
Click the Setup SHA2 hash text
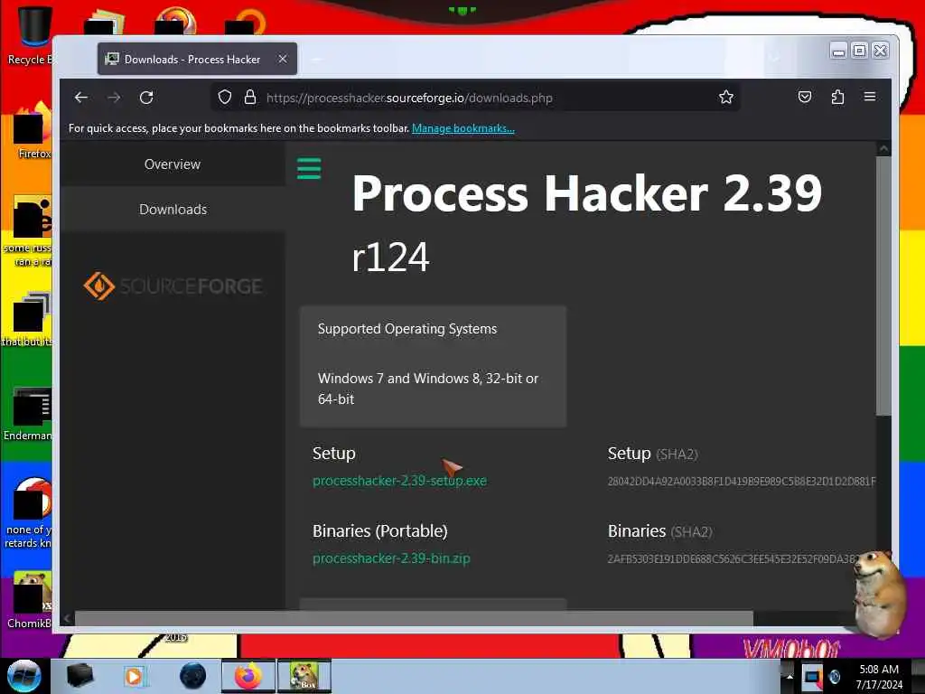(742, 482)
